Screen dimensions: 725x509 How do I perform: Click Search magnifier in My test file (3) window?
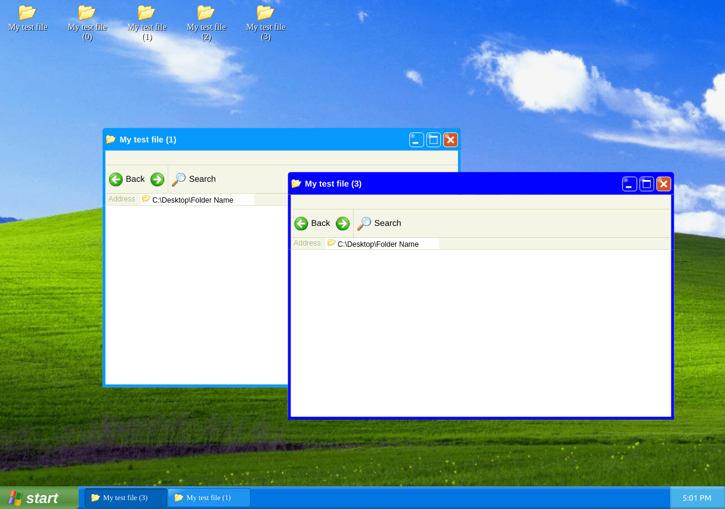[364, 224]
